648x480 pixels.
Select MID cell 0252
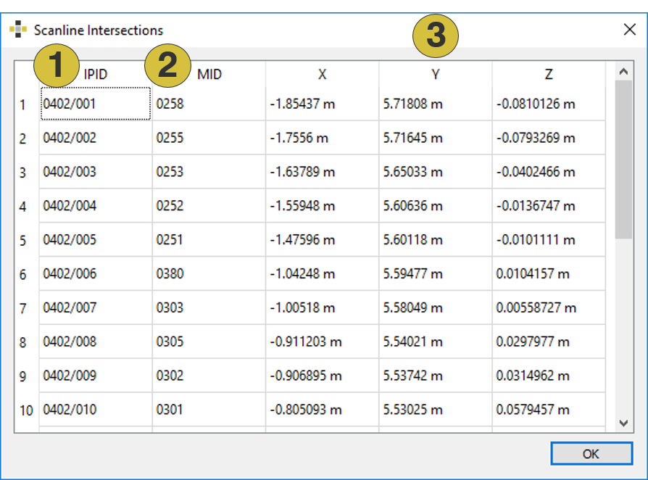[x=209, y=205]
